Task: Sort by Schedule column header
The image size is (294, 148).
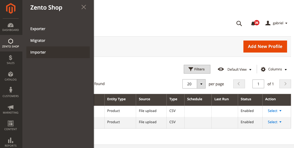Action: pyautogui.click(x=198, y=100)
